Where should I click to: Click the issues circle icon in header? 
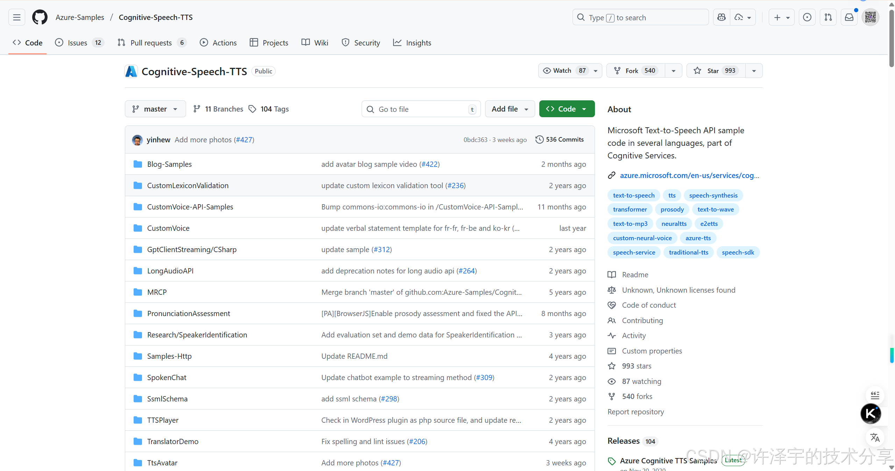pyautogui.click(x=807, y=17)
